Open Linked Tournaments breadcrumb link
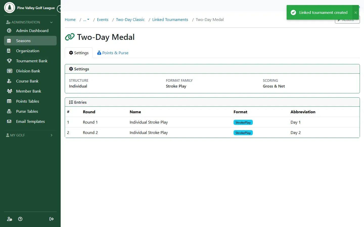 coord(170,20)
